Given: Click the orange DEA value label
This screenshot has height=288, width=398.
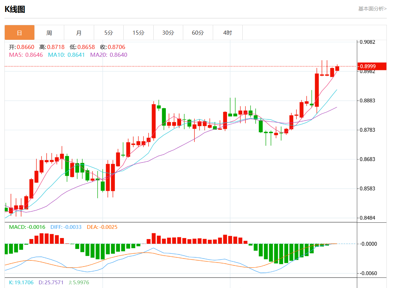Looking at the screenshot, I should point(102,227).
